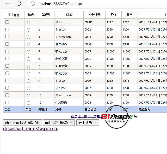This screenshot has width=167, height=154.
Task: Open the download from 51aspx.com link
Action: pos(31,129)
